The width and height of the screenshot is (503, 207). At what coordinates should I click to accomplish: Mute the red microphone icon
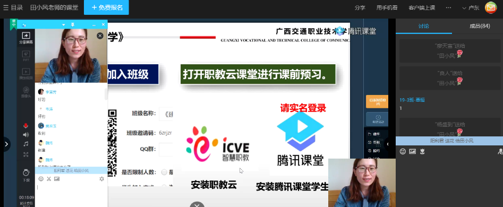[x=26, y=126]
